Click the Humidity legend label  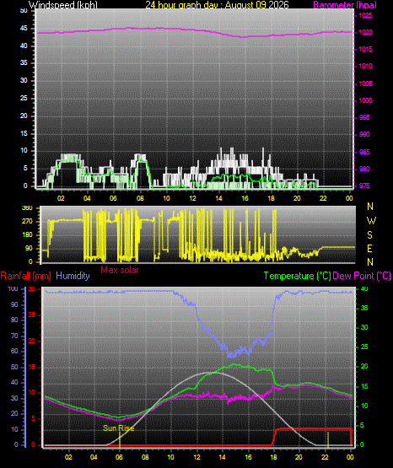pos(73,276)
